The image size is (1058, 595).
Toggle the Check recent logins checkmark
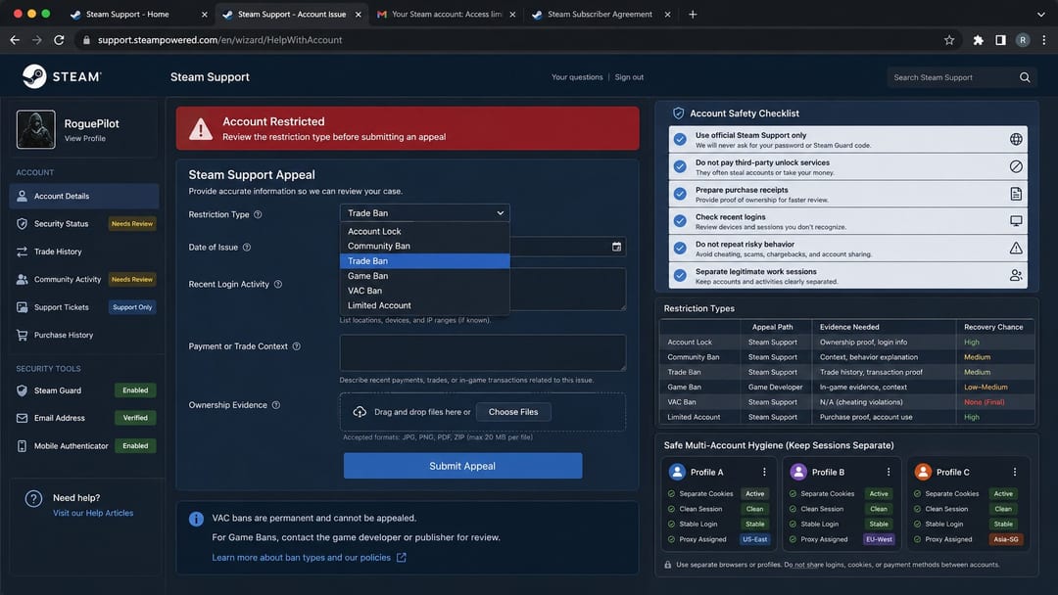680,221
